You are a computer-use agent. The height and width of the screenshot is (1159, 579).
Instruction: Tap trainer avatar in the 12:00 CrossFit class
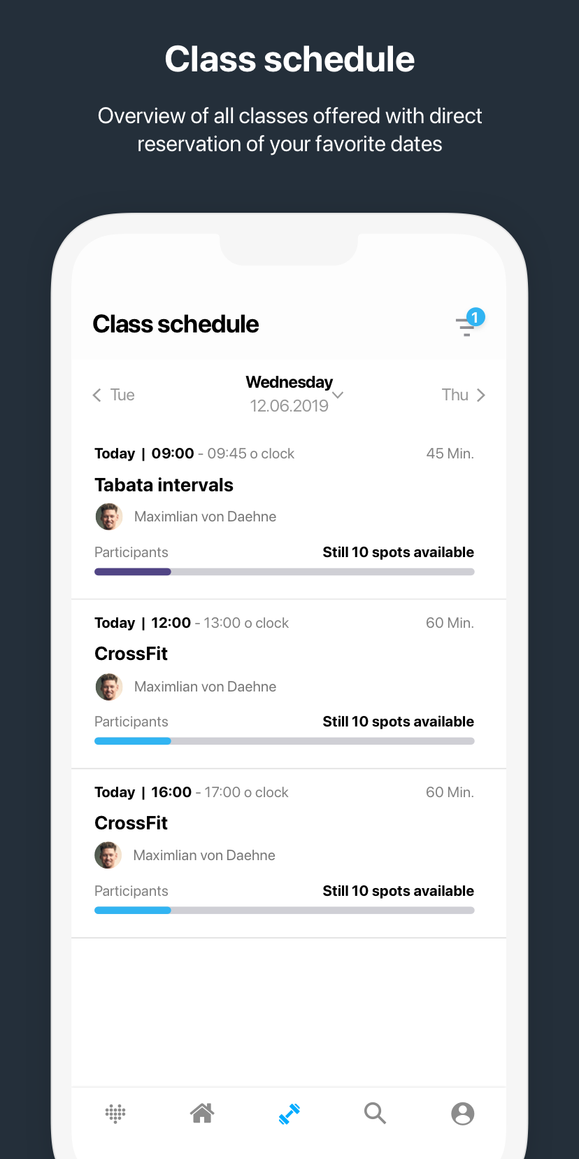click(108, 687)
